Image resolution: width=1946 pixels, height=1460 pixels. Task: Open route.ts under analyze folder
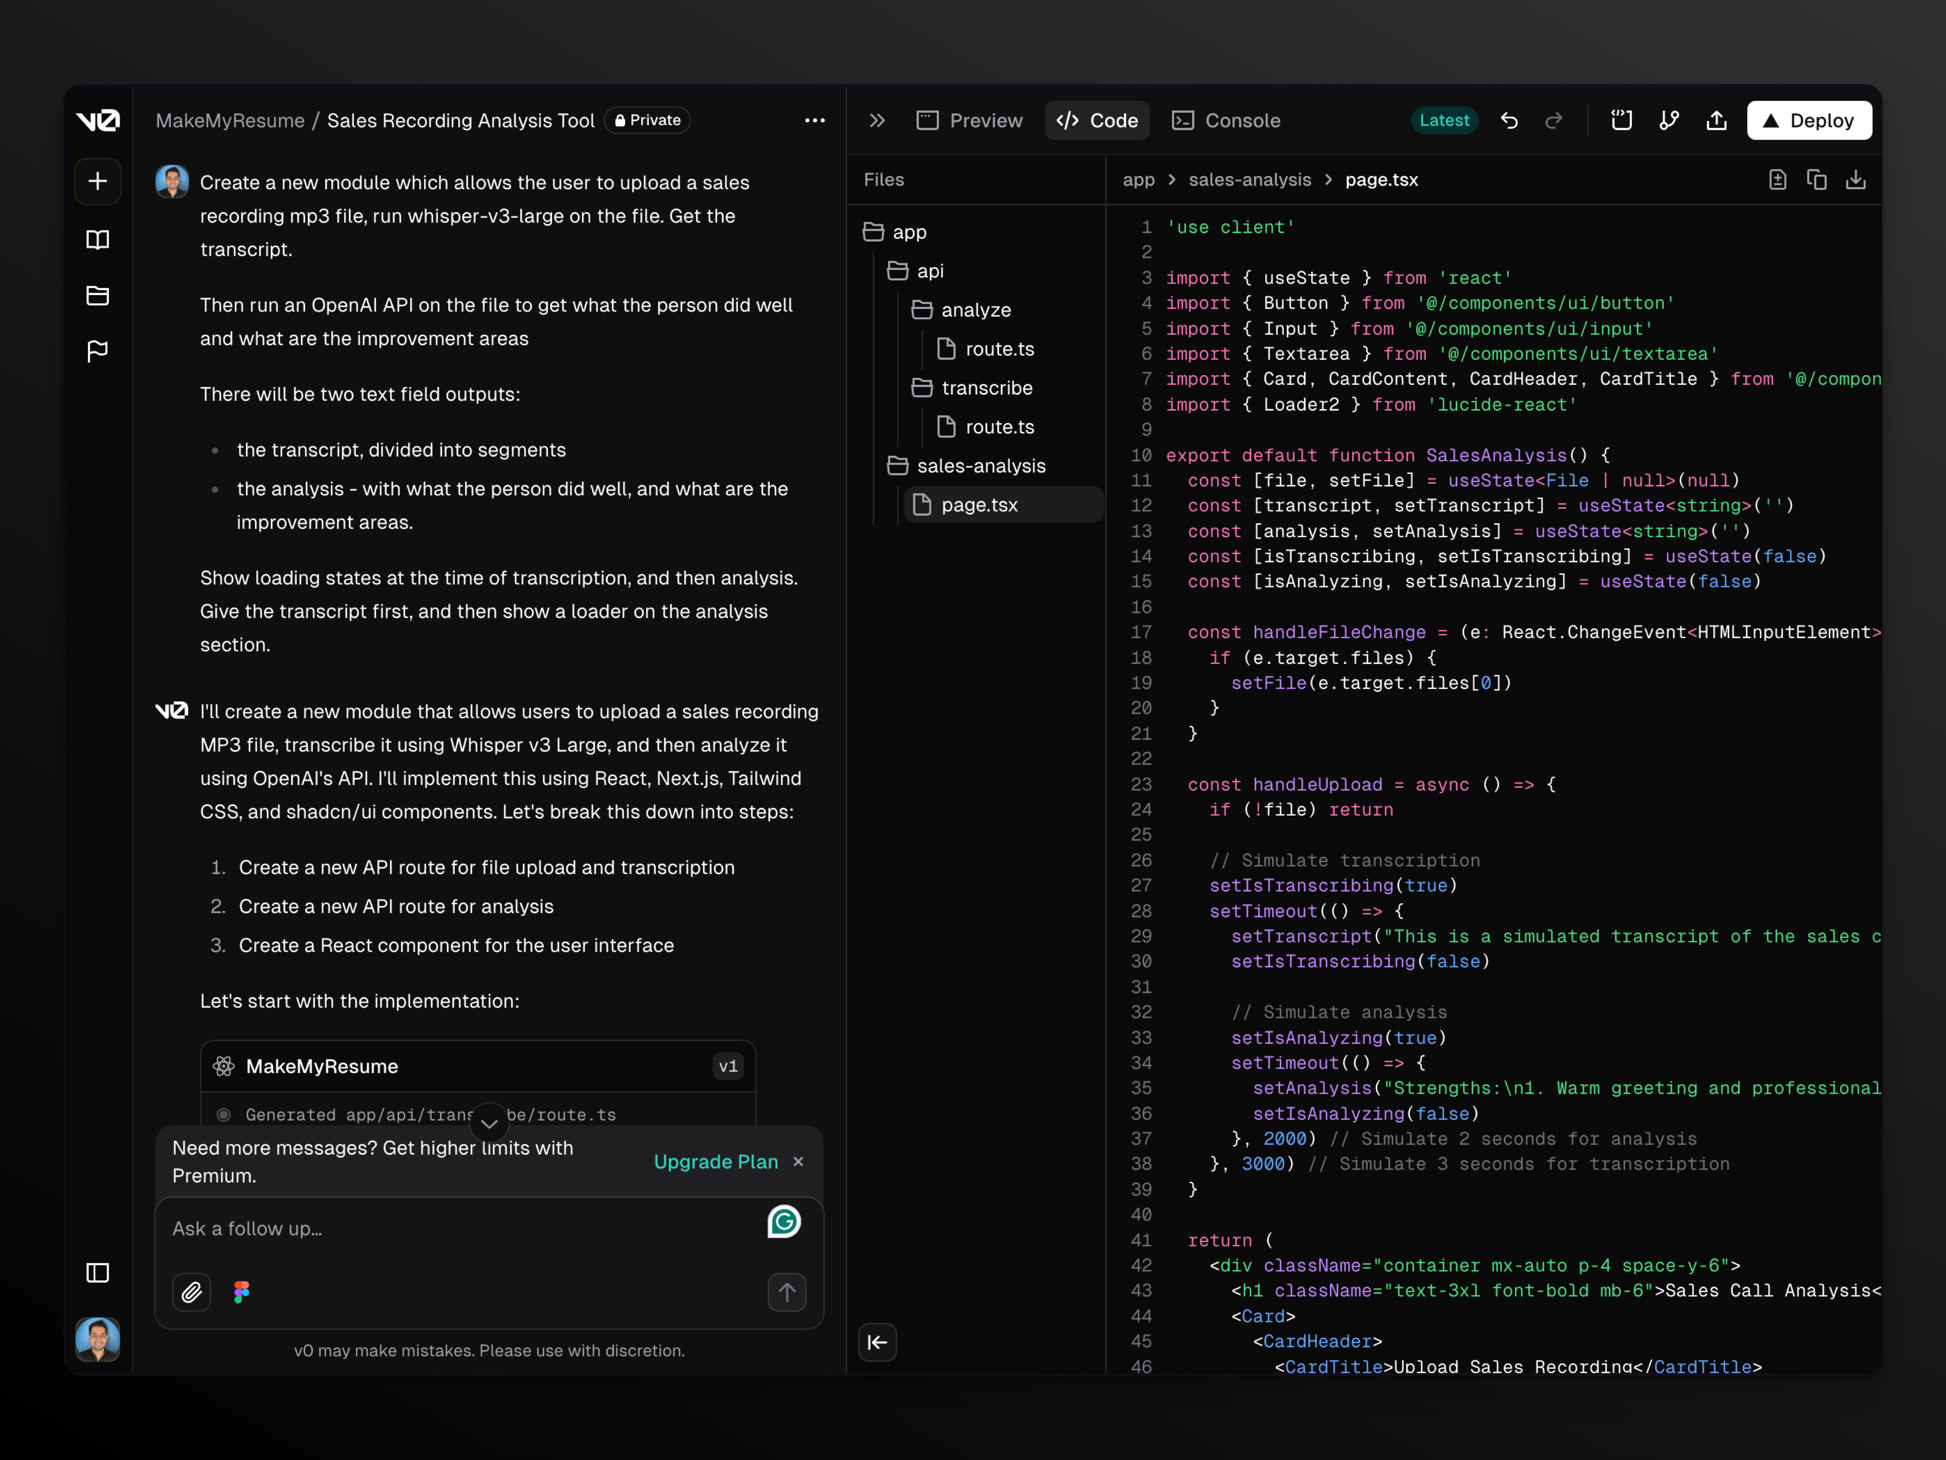click(x=985, y=348)
